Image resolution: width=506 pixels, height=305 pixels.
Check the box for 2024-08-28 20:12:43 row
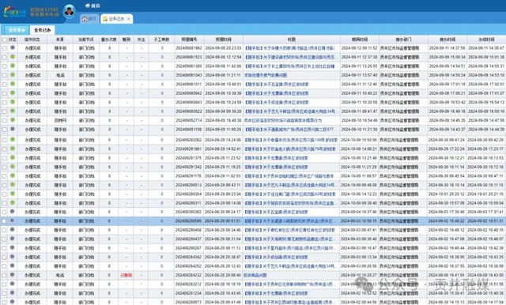[x=4, y=266]
